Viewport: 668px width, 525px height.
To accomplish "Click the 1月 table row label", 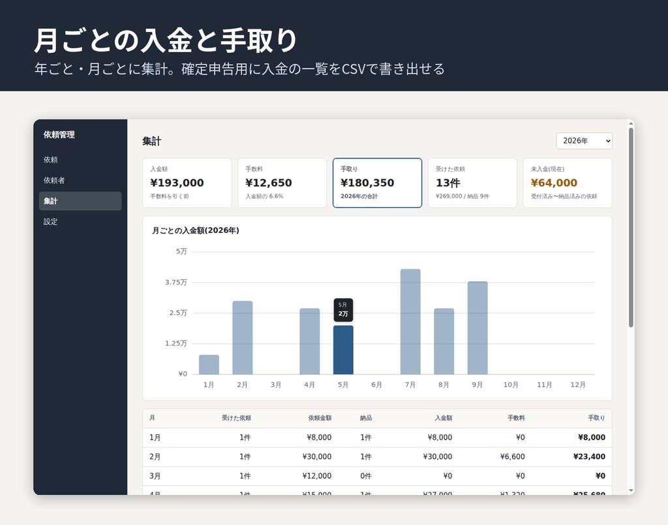I will pyautogui.click(x=155, y=438).
